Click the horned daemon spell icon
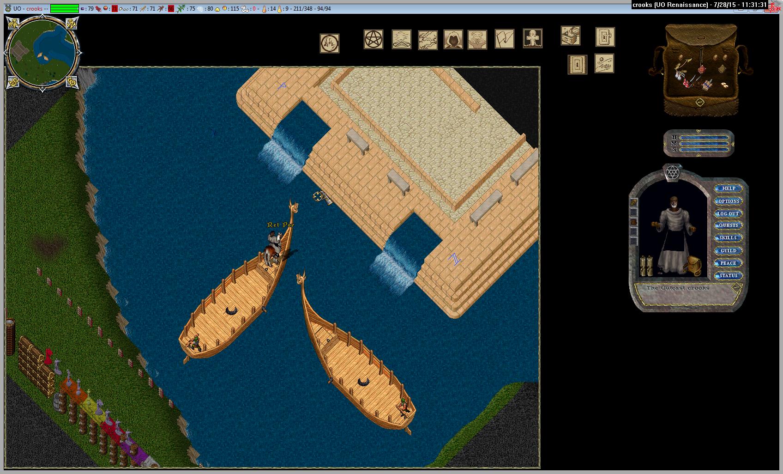This screenshot has width=783, height=474. (477, 40)
